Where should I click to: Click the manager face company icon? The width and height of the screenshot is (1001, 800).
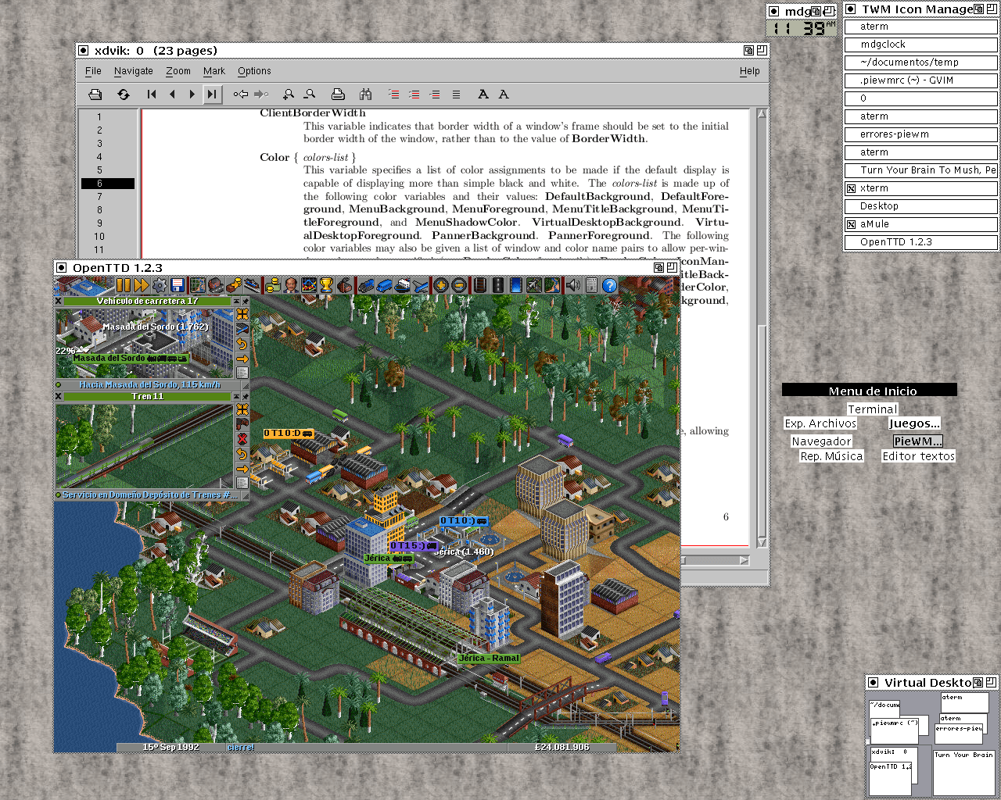click(291, 286)
